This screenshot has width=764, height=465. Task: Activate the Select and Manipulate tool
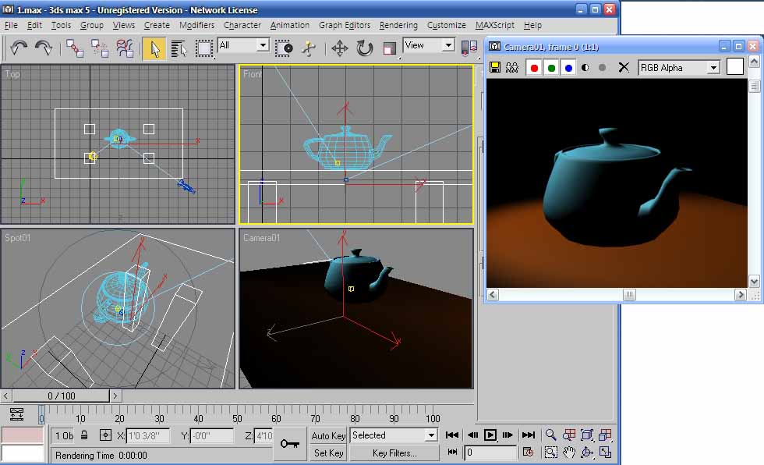(309, 48)
